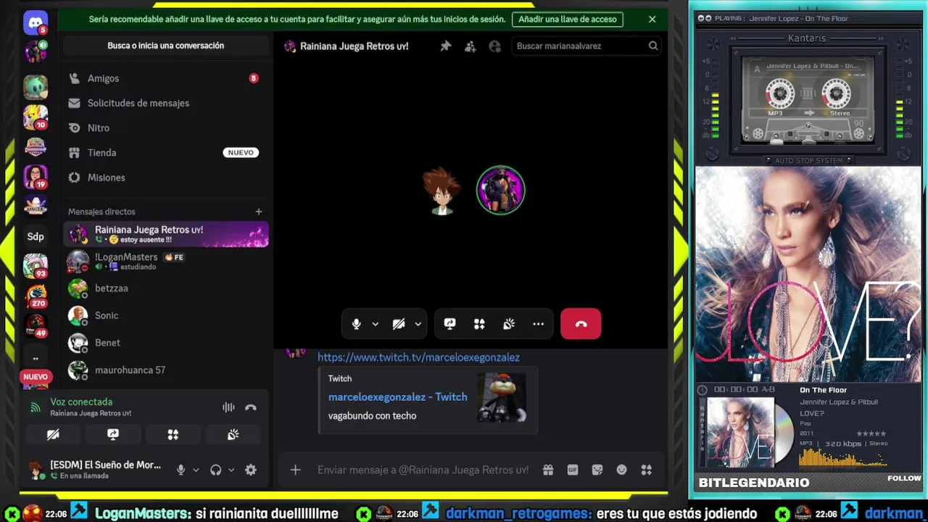Open twitch.tv/marceloexegonzalez URL link
Screen dimensions: 928x522
pyautogui.click(x=418, y=357)
